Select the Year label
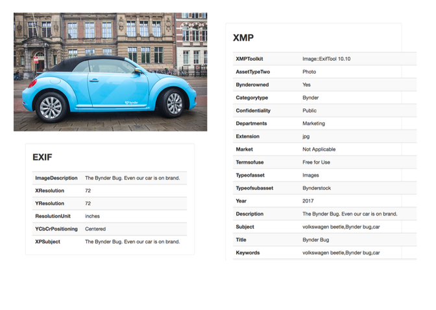The width and height of the screenshot is (436, 310). (241, 201)
